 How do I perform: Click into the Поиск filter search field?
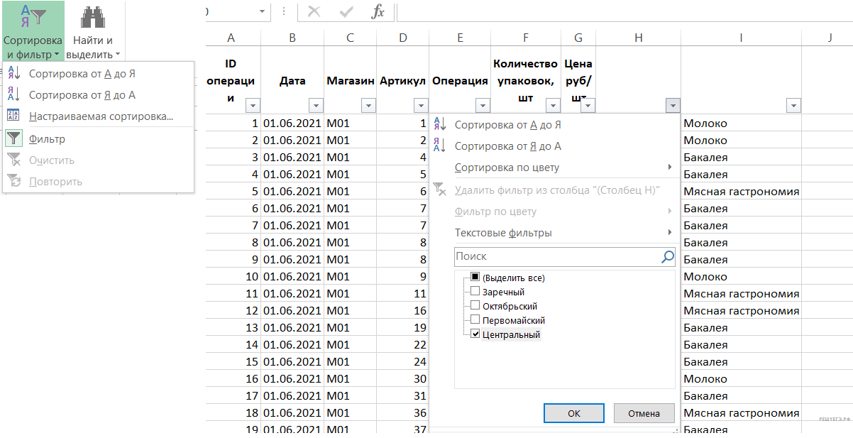click(x=554, y=256)
